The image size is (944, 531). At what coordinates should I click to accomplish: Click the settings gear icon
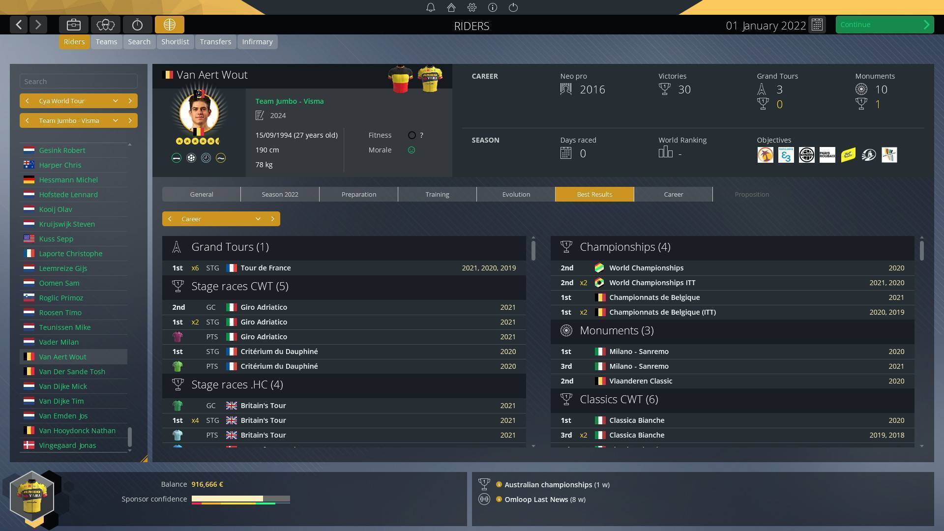(472, 7)
